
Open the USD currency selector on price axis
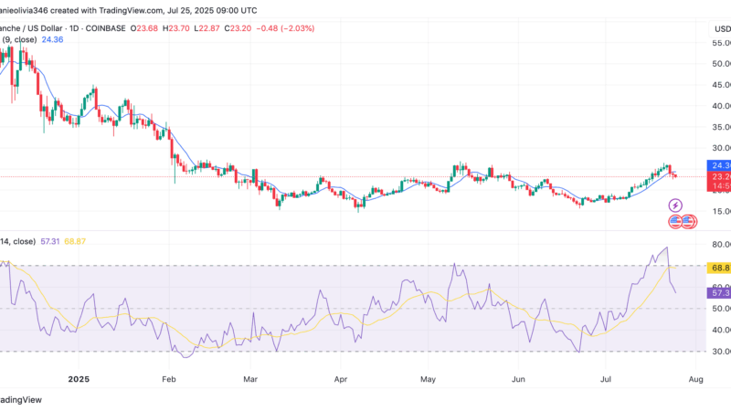pos(721,29)
